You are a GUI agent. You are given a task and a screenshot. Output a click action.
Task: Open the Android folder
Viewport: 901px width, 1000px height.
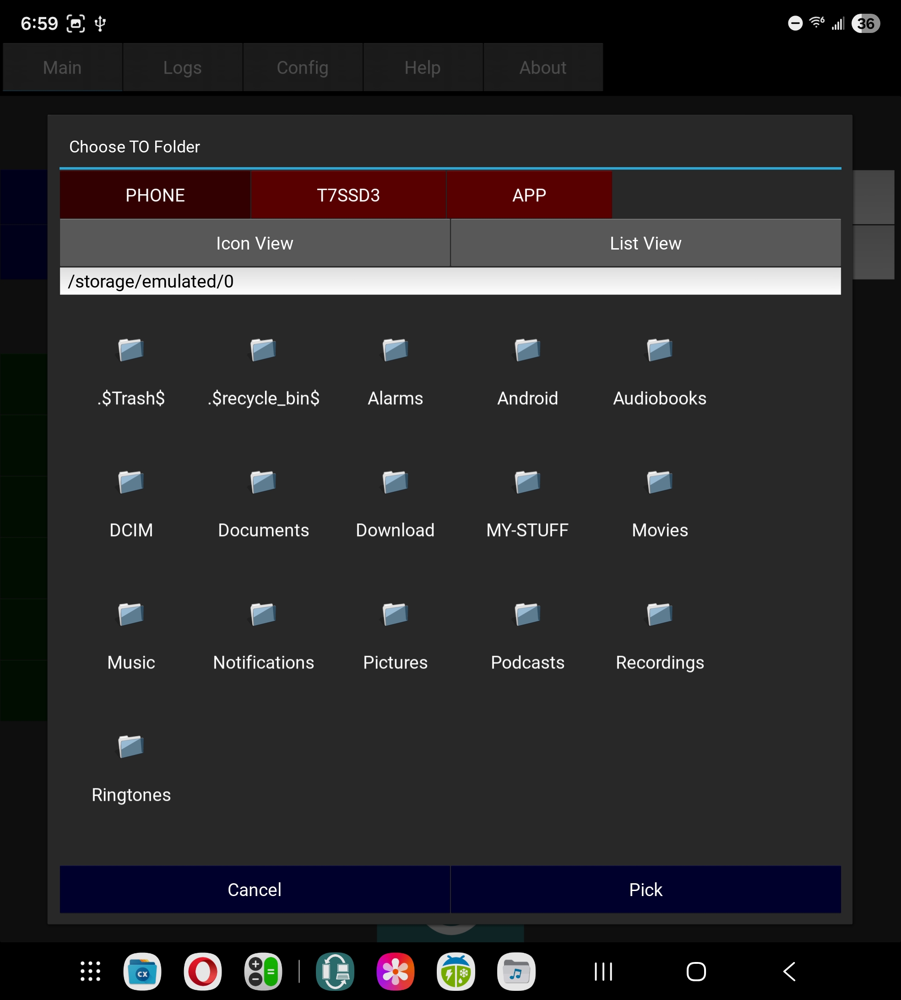point(527,350)
